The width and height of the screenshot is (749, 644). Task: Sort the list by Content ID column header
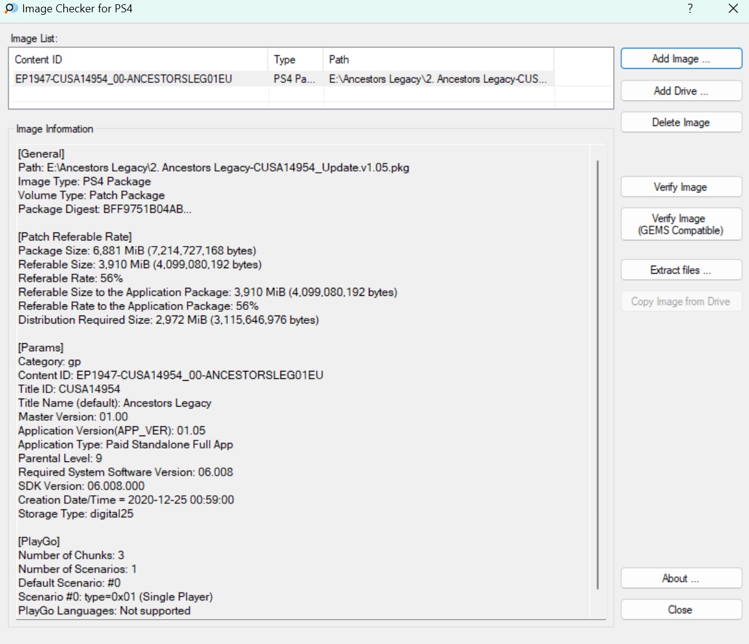138,60
